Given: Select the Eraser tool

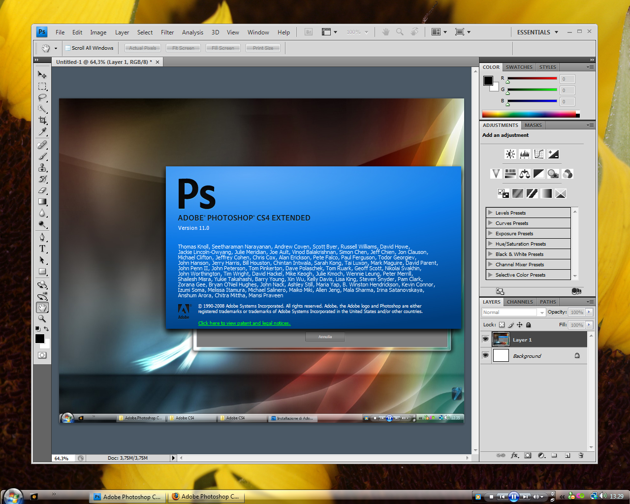Looking at the screenshot, I should pos(42,190).
